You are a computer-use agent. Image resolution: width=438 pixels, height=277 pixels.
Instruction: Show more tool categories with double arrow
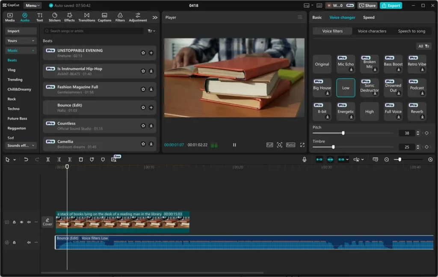[155, 17]
